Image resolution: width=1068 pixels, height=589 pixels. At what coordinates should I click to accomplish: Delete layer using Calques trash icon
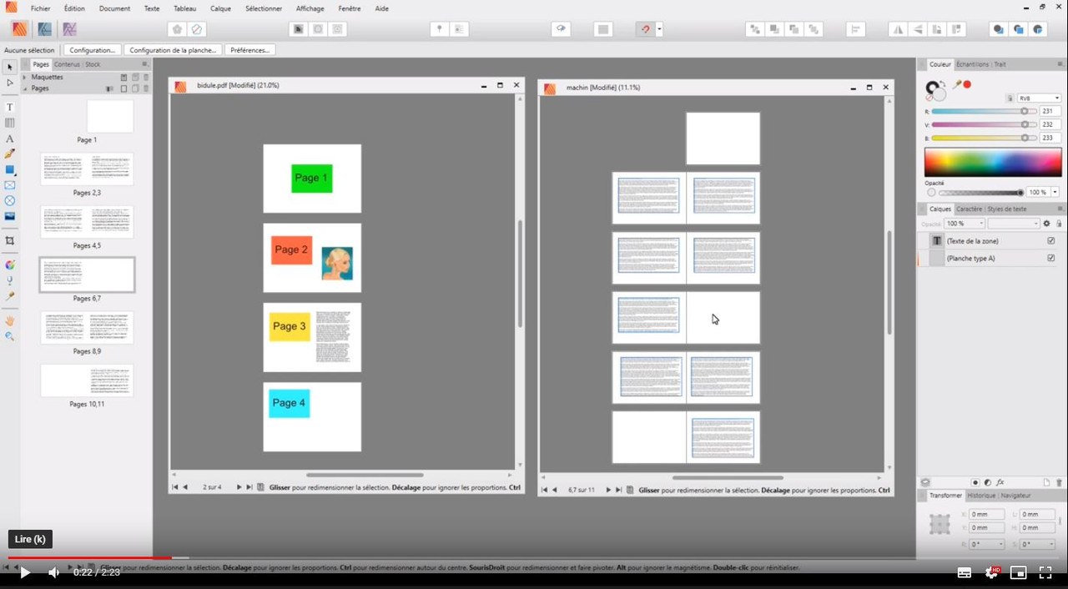1060,482
